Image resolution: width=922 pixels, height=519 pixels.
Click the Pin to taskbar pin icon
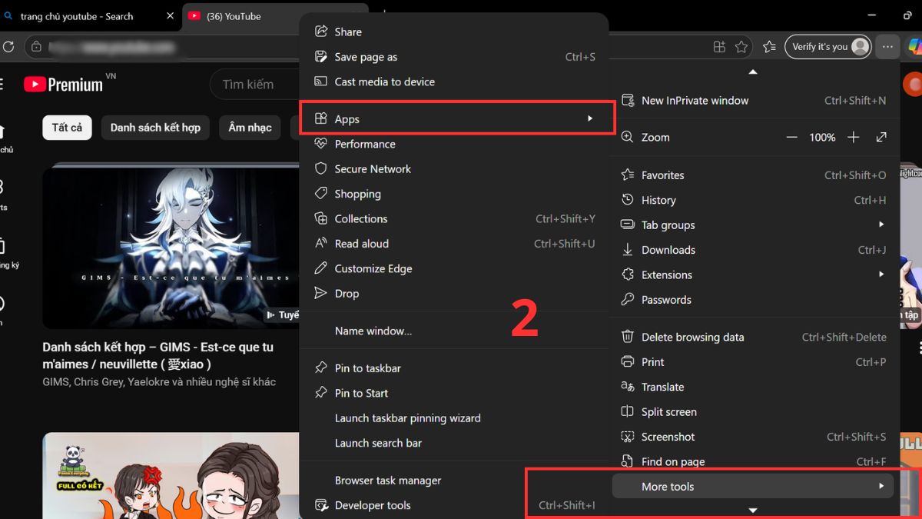(x=321, y=368)
